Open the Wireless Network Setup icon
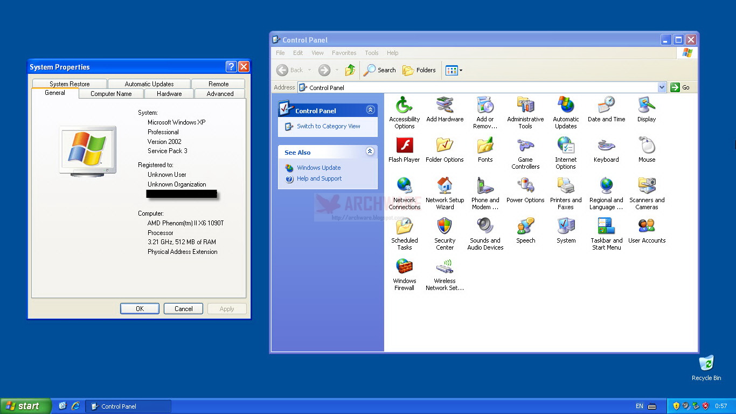This screenshot has width=736, height=414. 445,274
